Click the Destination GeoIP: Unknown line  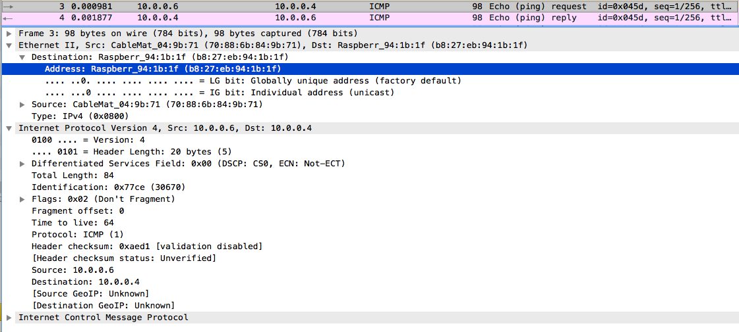pyautogui.click(x=103, y=306)
